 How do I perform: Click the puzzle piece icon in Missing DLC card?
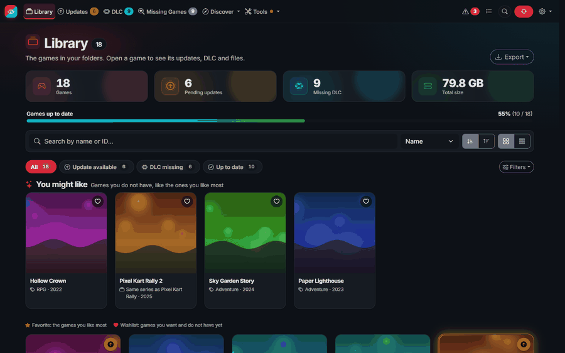pos(299,86)
